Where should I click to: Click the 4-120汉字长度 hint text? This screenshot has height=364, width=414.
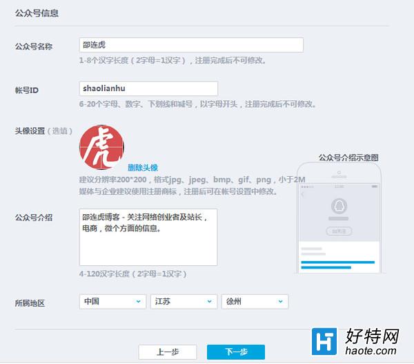[132, 274]
